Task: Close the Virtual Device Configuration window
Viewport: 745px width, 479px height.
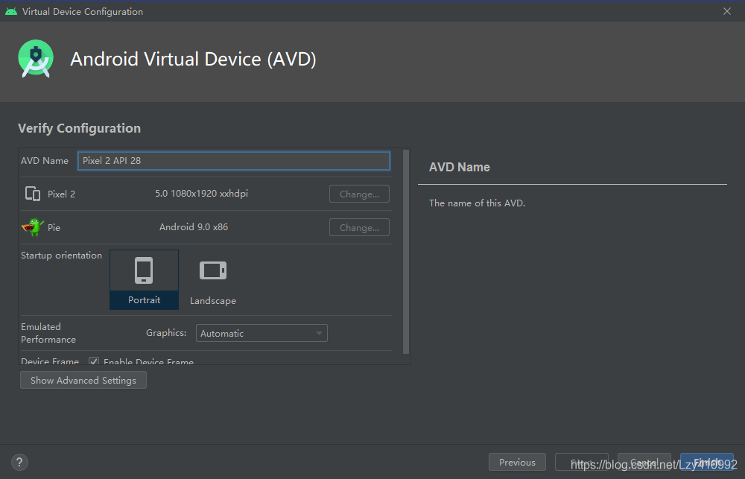Action: 727,11
